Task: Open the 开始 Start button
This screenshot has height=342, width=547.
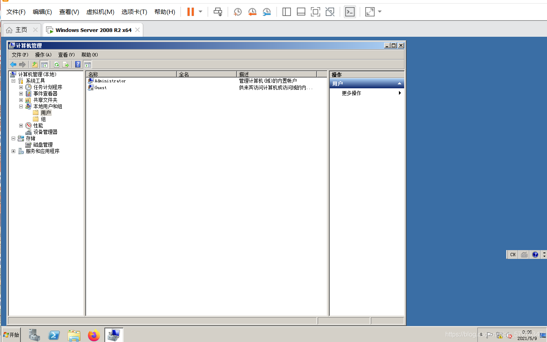Action: [x=11, y=335]
